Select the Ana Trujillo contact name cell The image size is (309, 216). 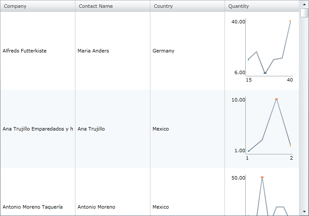click(91, 129)
